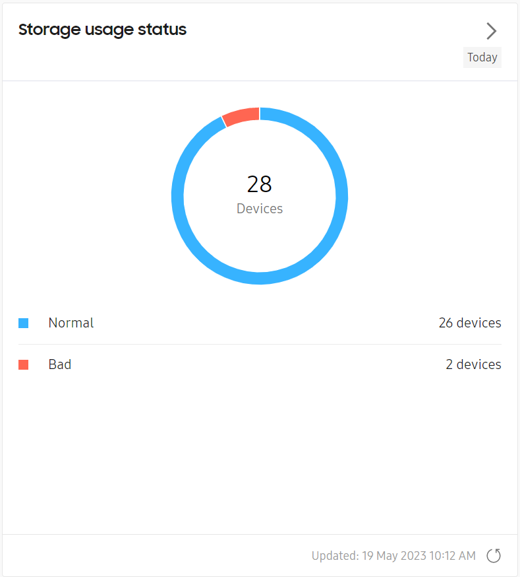The width and height of the screenshot is (520, 577).
Task: Open the 2 devices count
Action: tap(473, 364)
